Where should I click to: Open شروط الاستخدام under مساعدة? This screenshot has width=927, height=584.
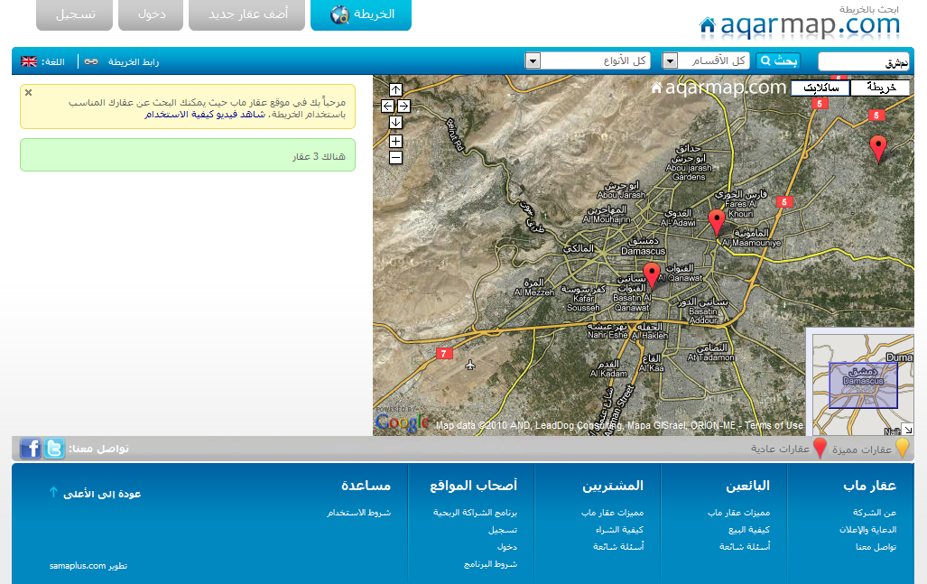coord(359,513)
